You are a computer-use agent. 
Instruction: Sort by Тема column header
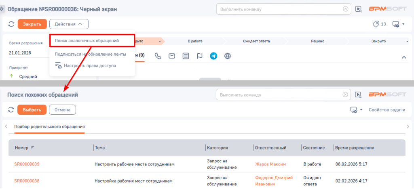100,148
